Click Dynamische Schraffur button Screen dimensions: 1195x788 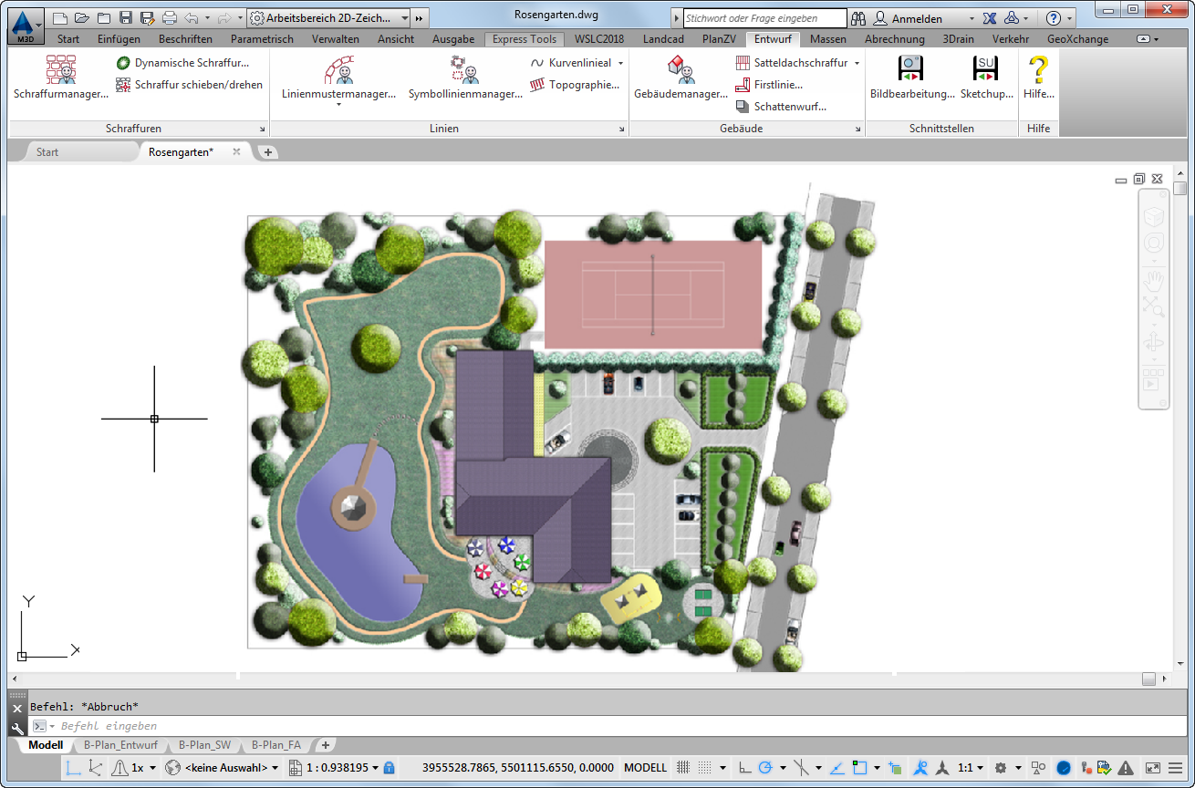click(x=182, y=63)
